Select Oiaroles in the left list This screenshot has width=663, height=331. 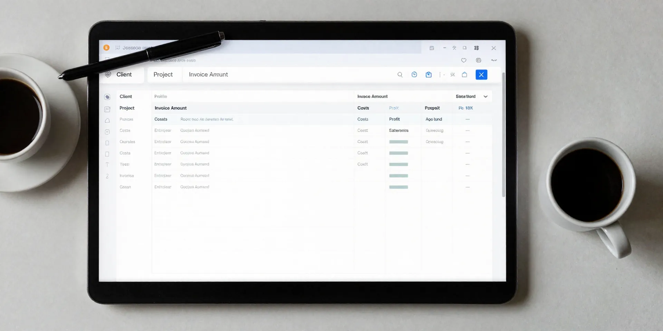pyautogui.click(x=127, y=142)
